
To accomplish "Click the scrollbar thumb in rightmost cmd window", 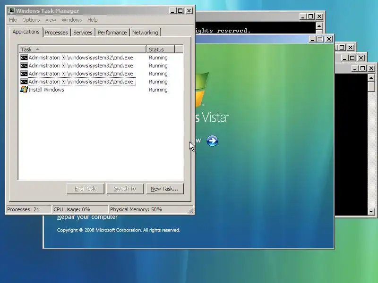I will [x=371, y=87].
